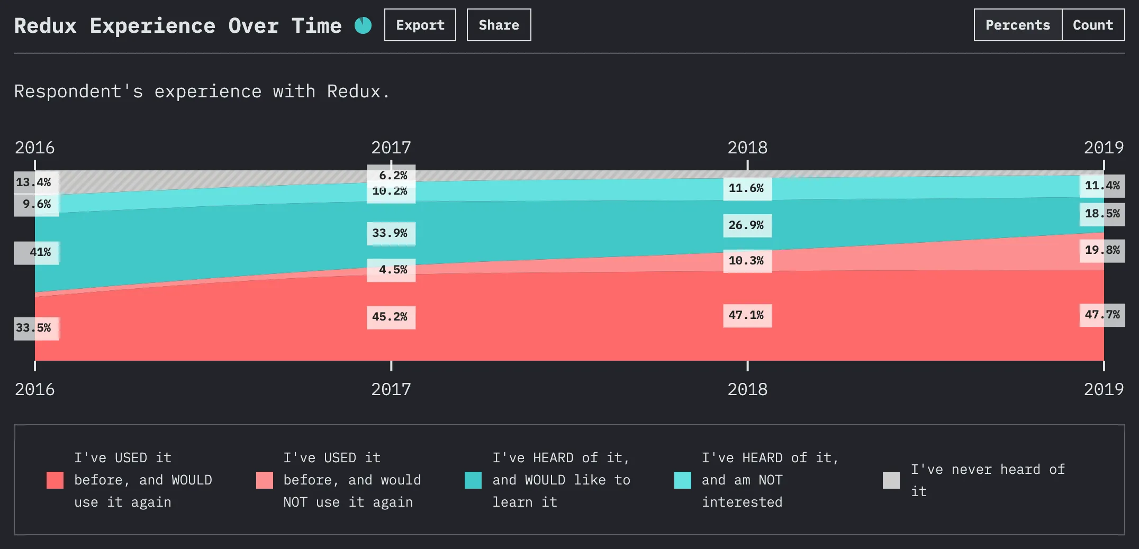This screenshot has height=549, width=1139.
Task: Click the 'Respondent's experience with Redux.' description
Action: pyautogui.click(x=202, y=91)
